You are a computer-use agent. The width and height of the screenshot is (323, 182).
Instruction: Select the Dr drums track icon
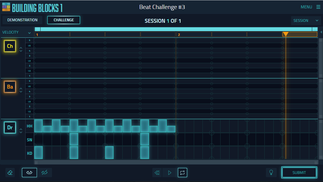[10, 127]
